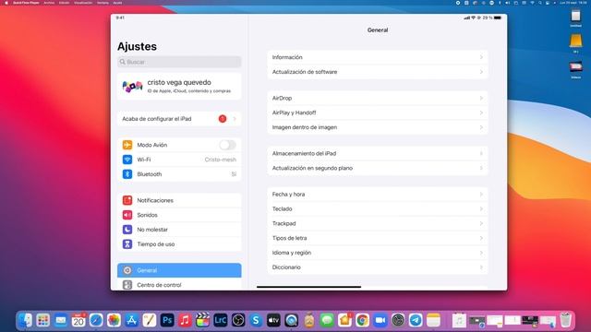Tap the battery icon in iPad status bar

498,18
